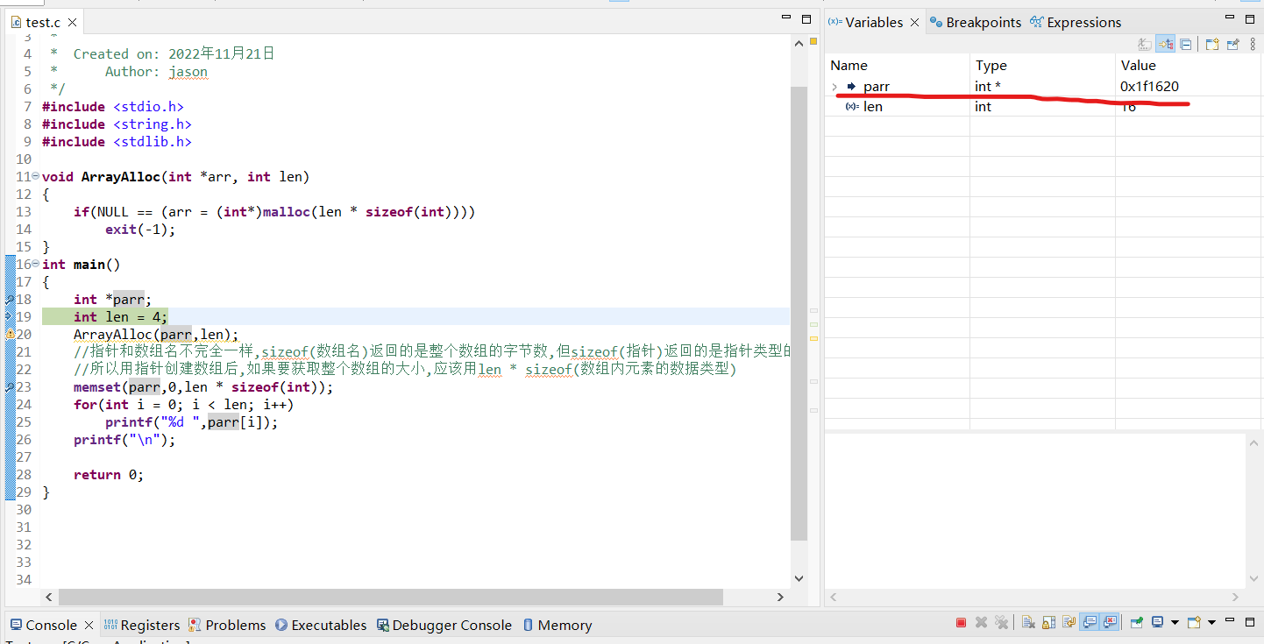Click the editor horizontal scrollbar thumb
The width and height of the screenshot is (1264, 644).
pyautogui.click(x=391, y=597)
